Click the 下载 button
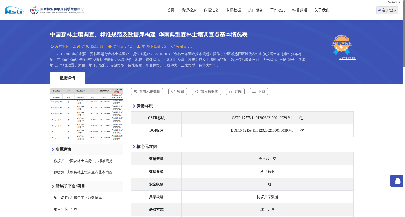Viewport: 405px width, 217px height. tap(259, 92)
